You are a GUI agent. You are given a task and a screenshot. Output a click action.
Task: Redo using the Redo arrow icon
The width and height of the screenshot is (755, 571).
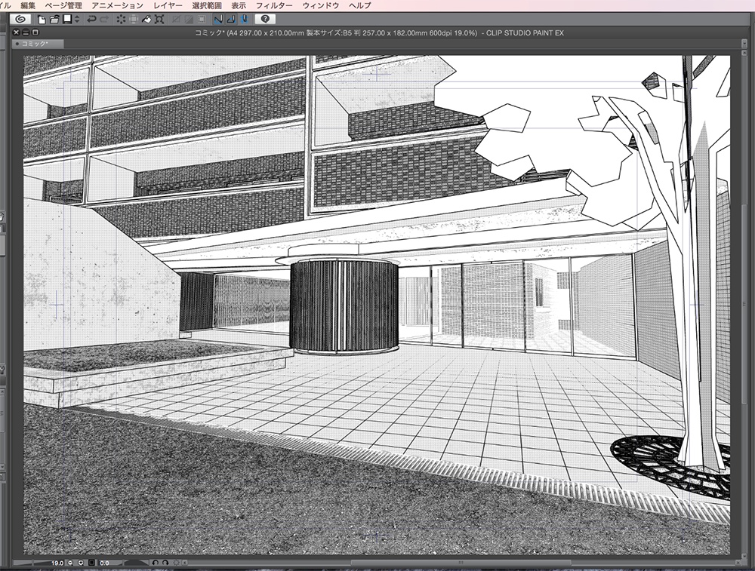click(x=103, y=22)
